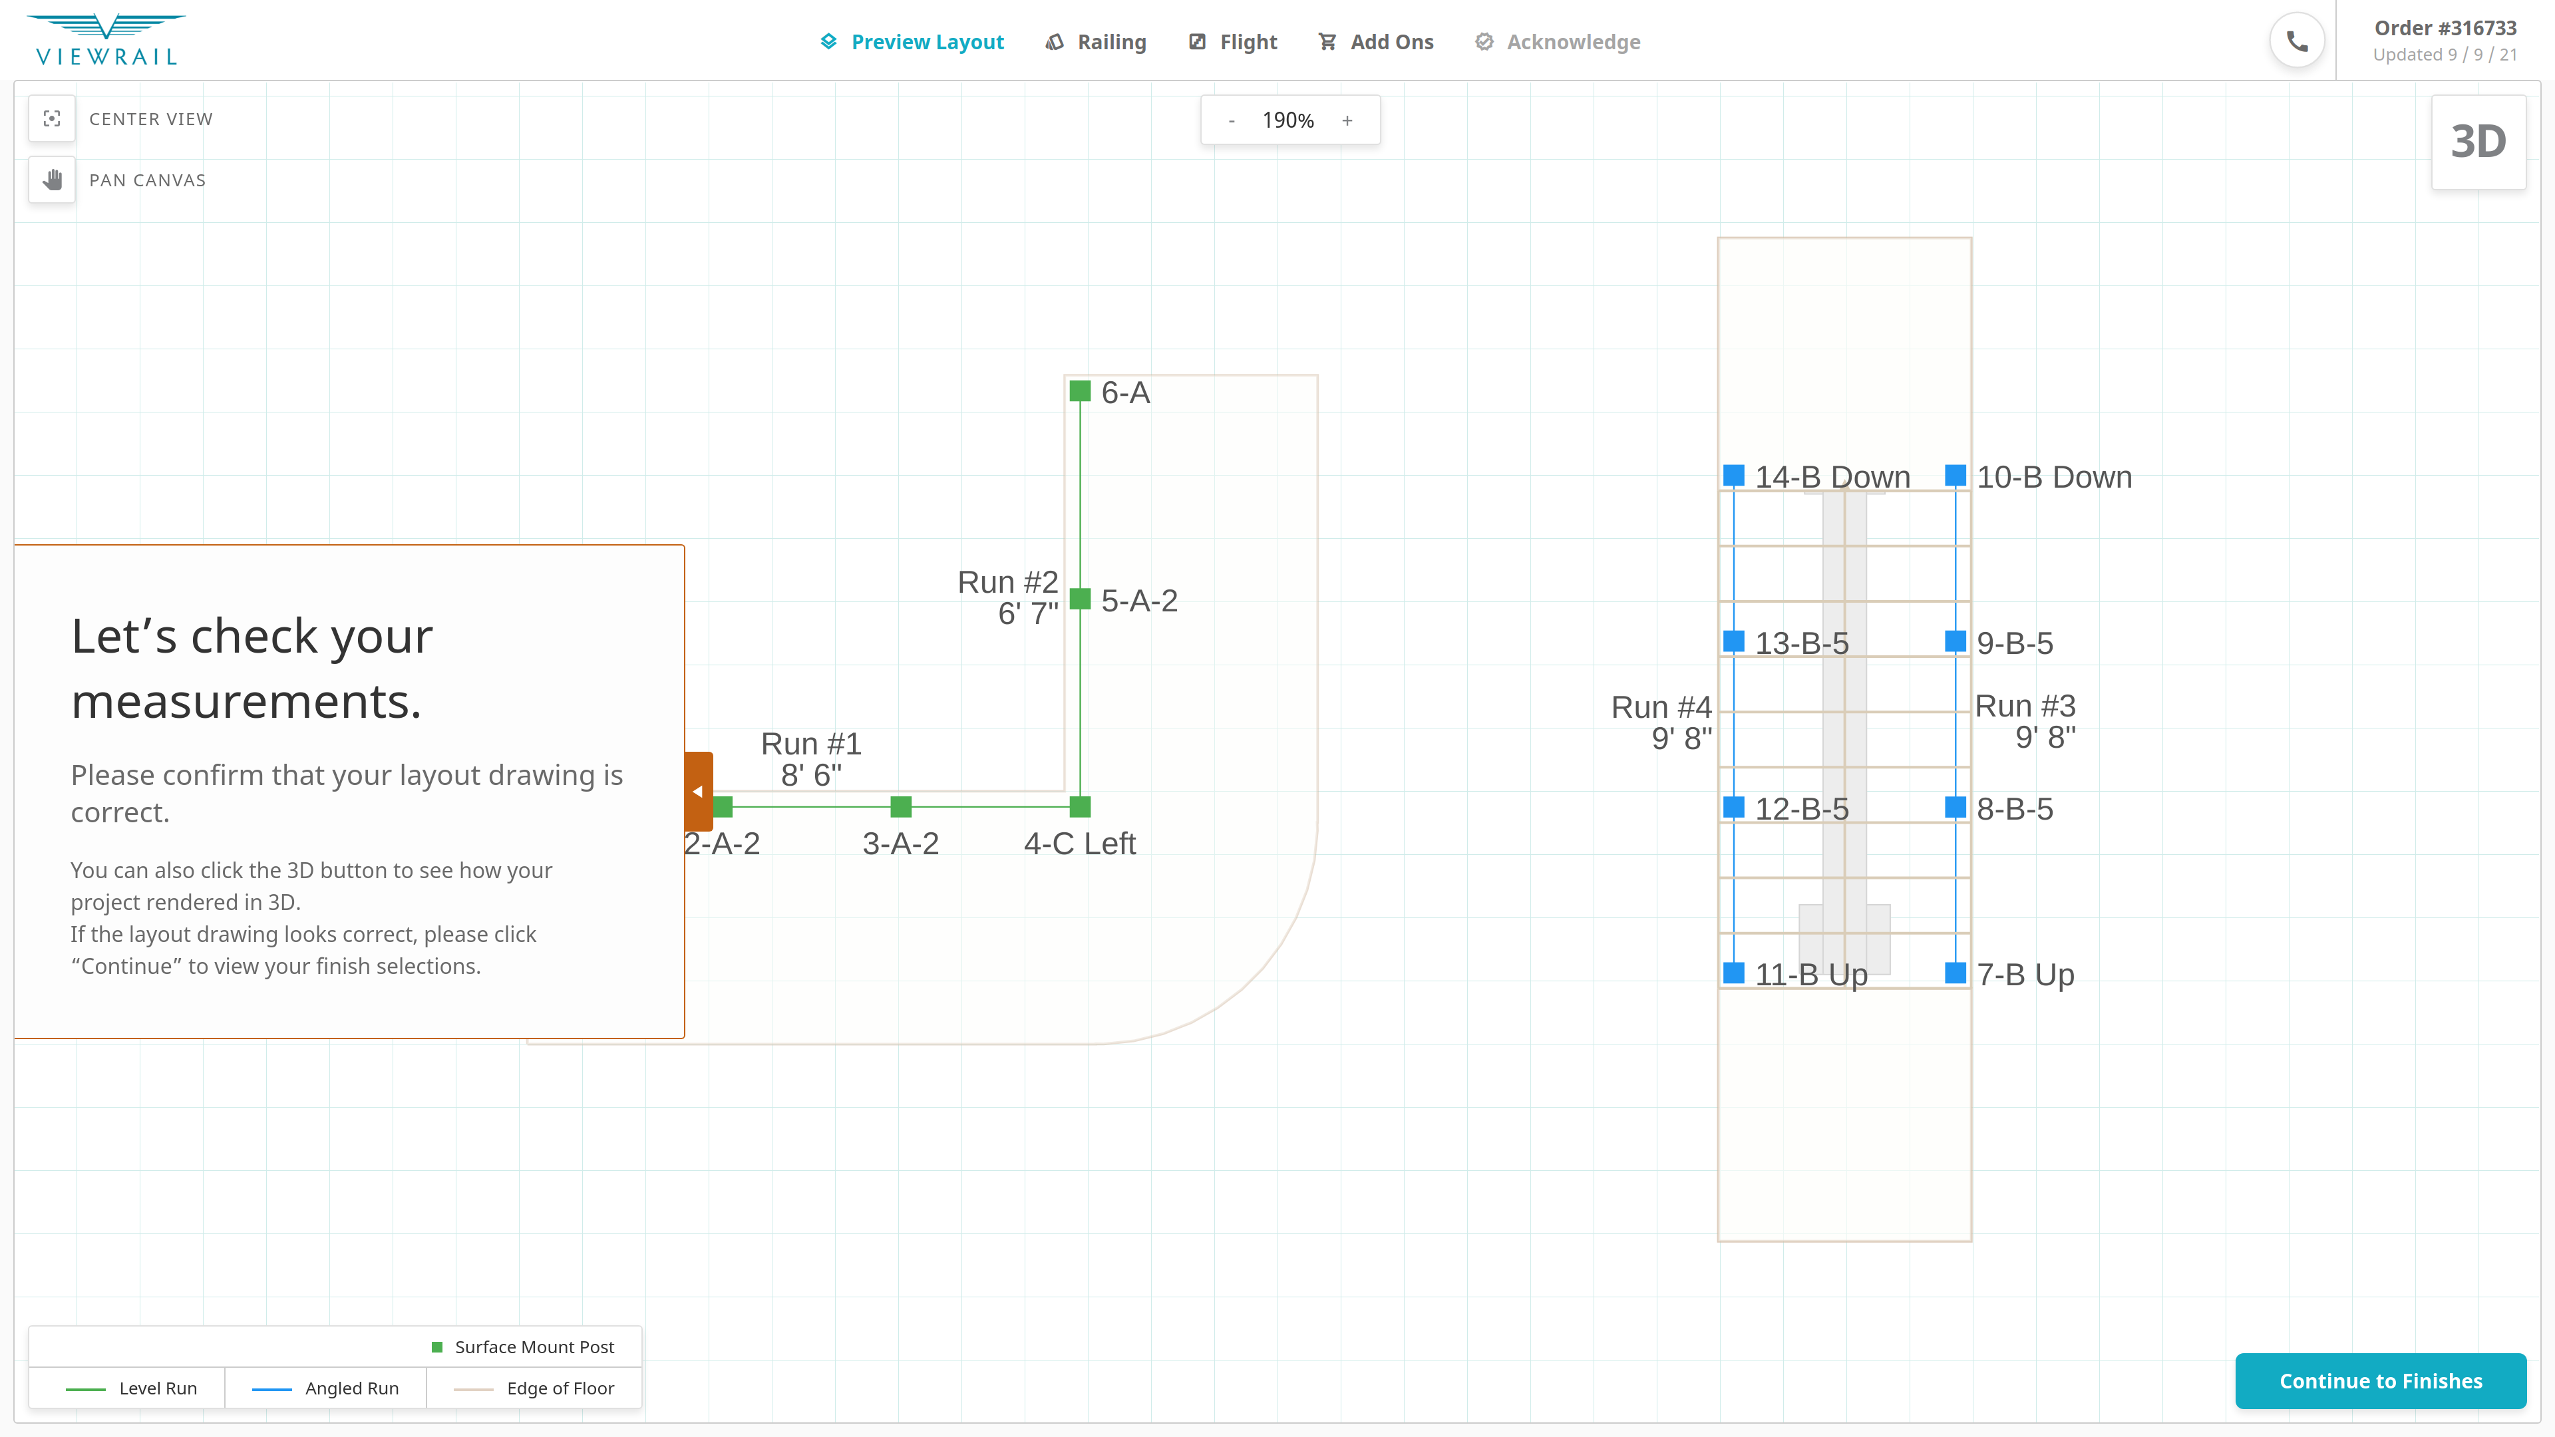
Task: Click the phone contact icon
Action: click(x=2296, y=42)
